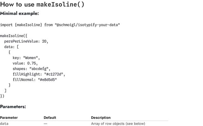Click the 'persPerLineValue: 20' code line

point(26,41)
